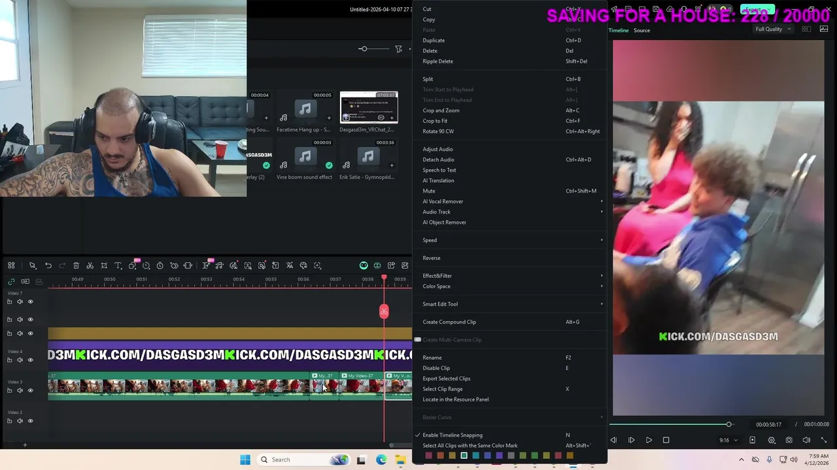837x470 pixels.
Task: Stop the preview playback
Action: (666, 440)
